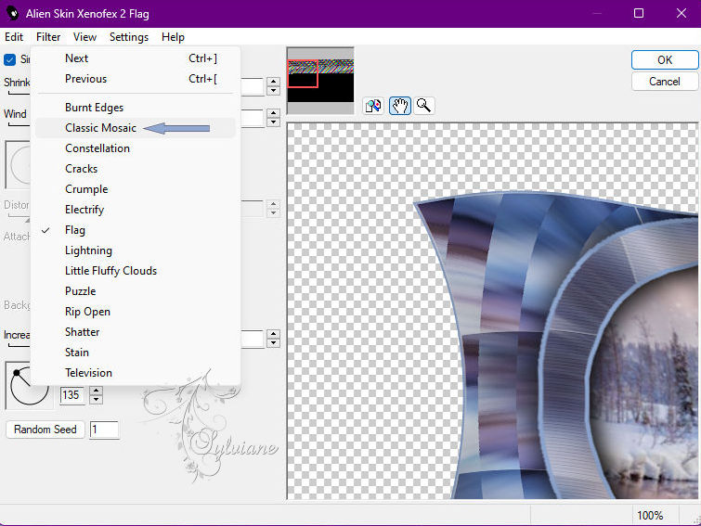Select the Lightning filter
This screenshot has height=526, width=701.
[136, 250]
